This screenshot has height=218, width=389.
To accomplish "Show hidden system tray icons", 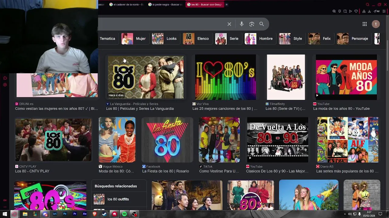I will click(345, 214).
